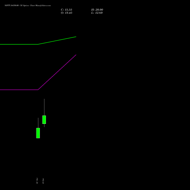Click the date label under the left candle
Viewport: 190px width, 190px height.
[x=37, y=181]
